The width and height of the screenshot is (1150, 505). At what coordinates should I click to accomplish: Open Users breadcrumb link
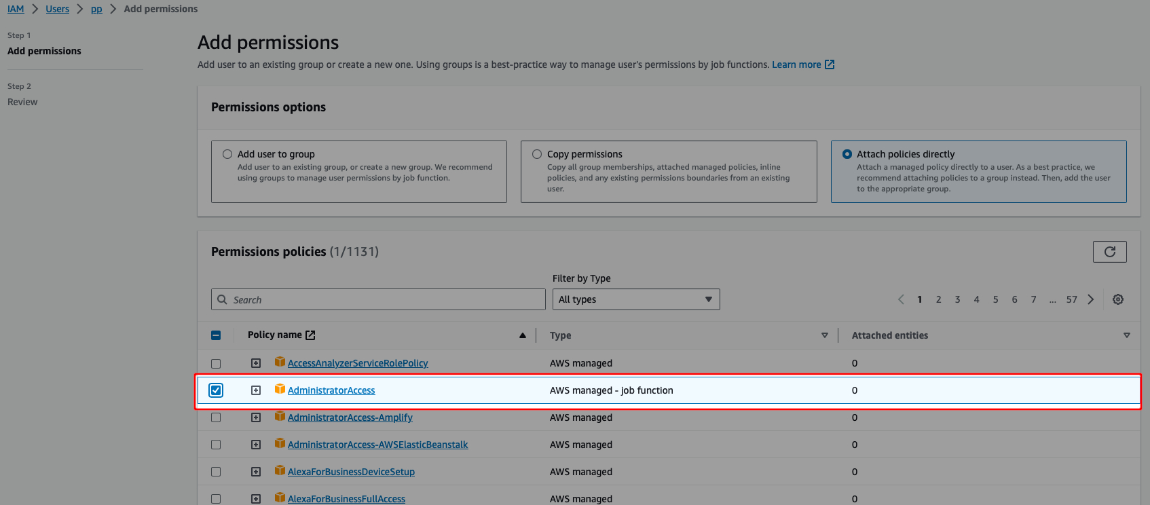(58, 9)
